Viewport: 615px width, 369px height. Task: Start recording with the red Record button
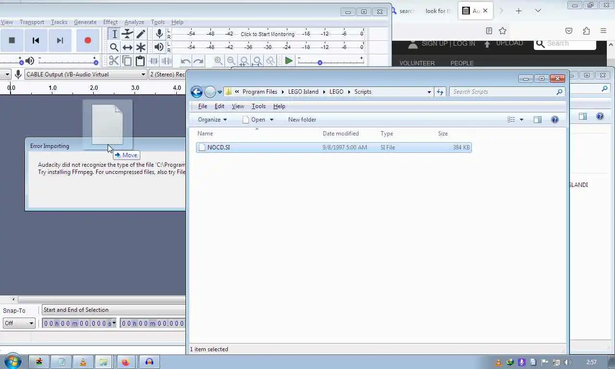click(x=87, y=41)
